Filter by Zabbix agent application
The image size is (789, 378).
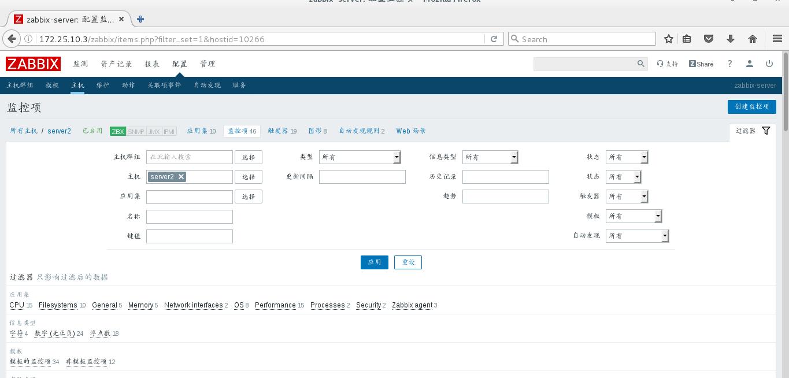click(x=412, y=305)
